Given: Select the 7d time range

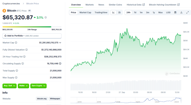Looking at the screenshot, I should [x=135, y=12].
